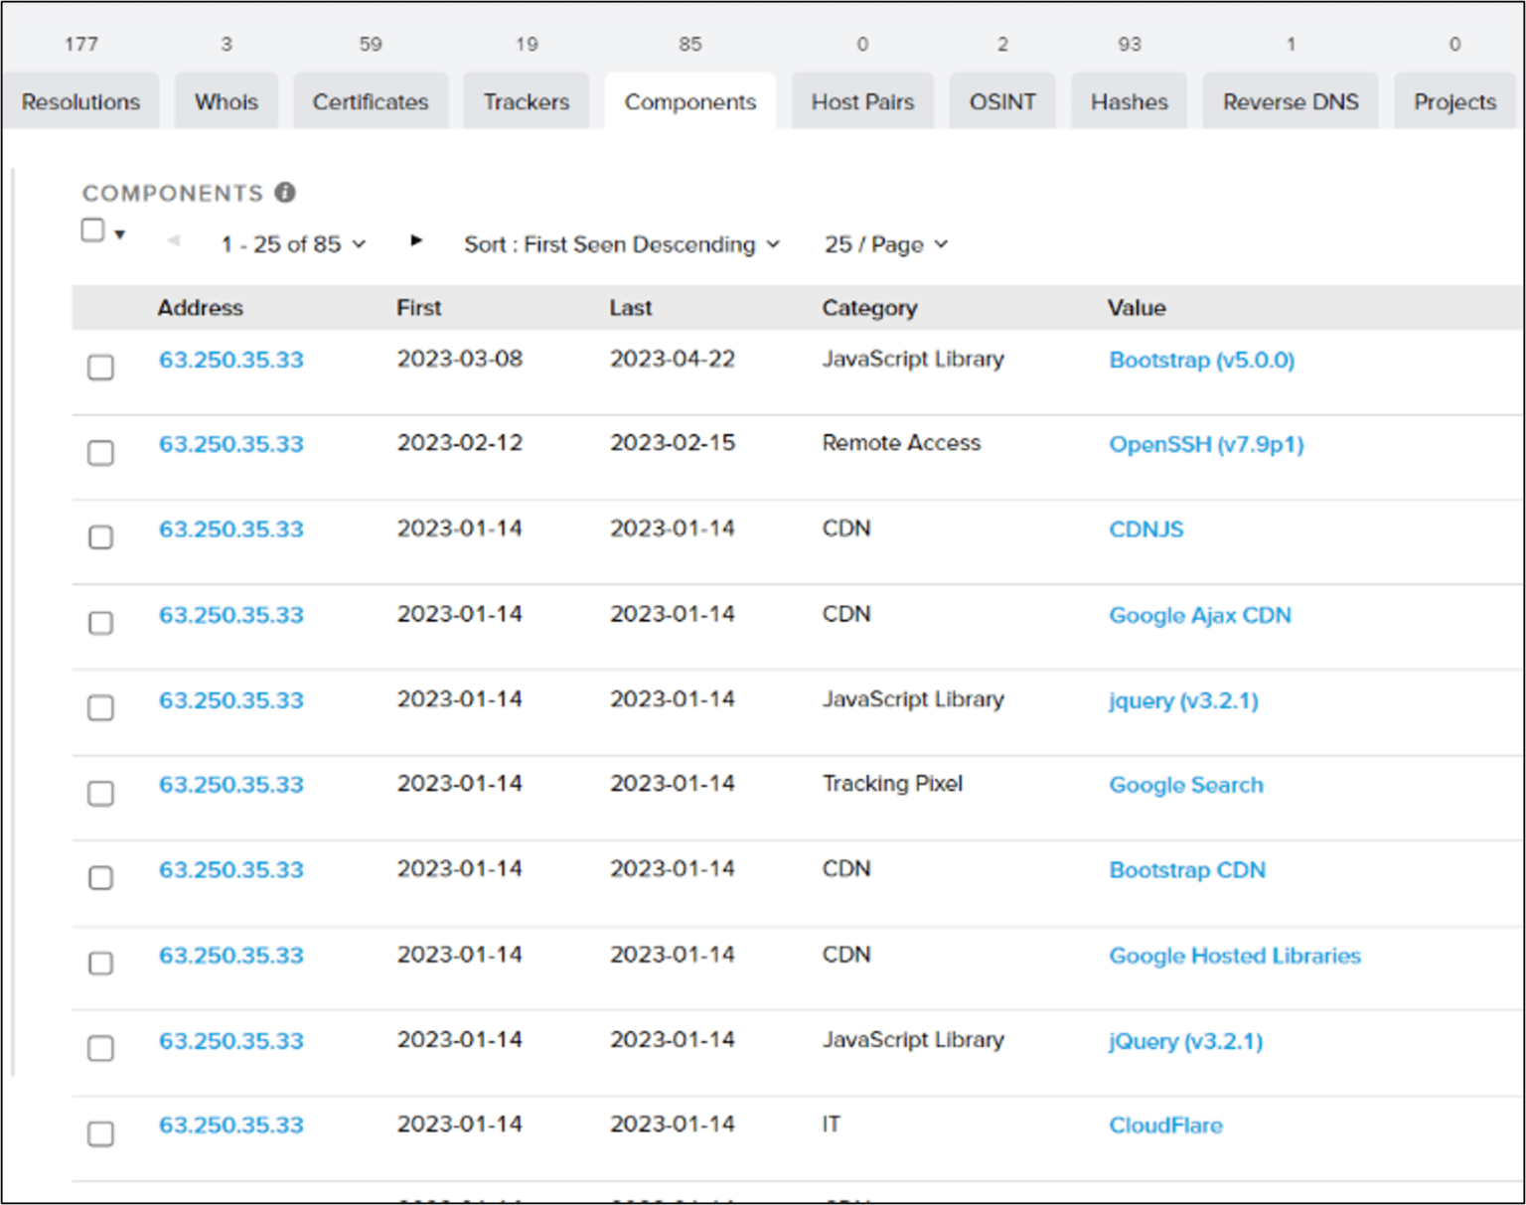Image resolution: width=1526 pixels, height=1205 pixels.
Task: Click the Category column header
Action: tap(869, 308)
